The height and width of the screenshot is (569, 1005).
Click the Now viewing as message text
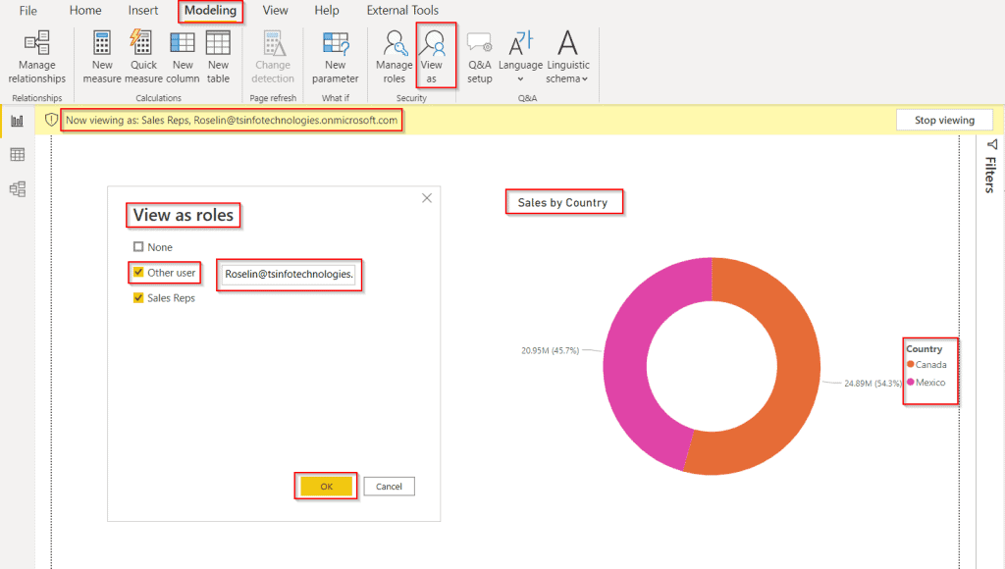(x=232, y=120)
